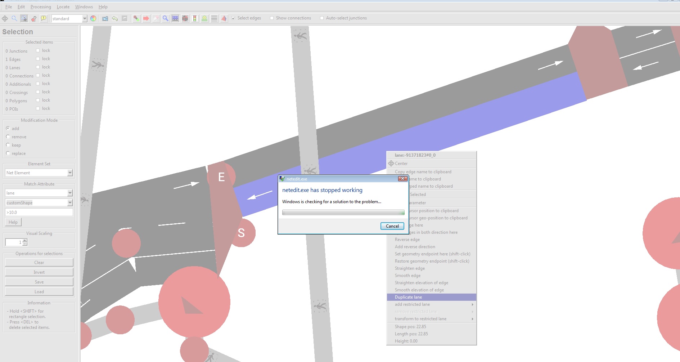This screenshot has width=680, height=362.
Task: Toggle Select edges checkbox
Action: click(x=233, y=18)
